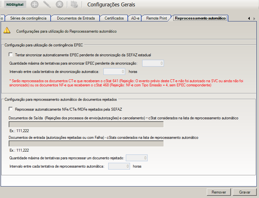
Task: Click the add (plus) toolbar icon
Action: click(x=35, y=4)
